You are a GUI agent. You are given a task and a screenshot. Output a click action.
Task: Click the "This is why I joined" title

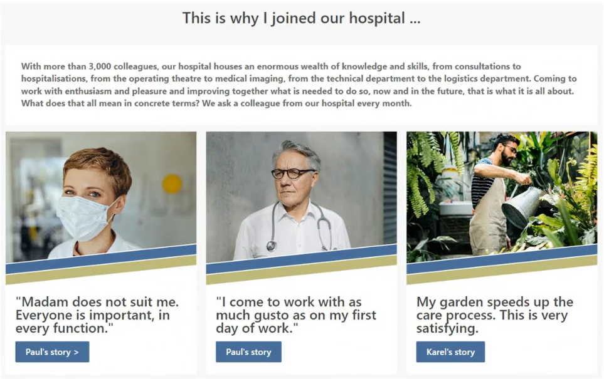point(301,18)
